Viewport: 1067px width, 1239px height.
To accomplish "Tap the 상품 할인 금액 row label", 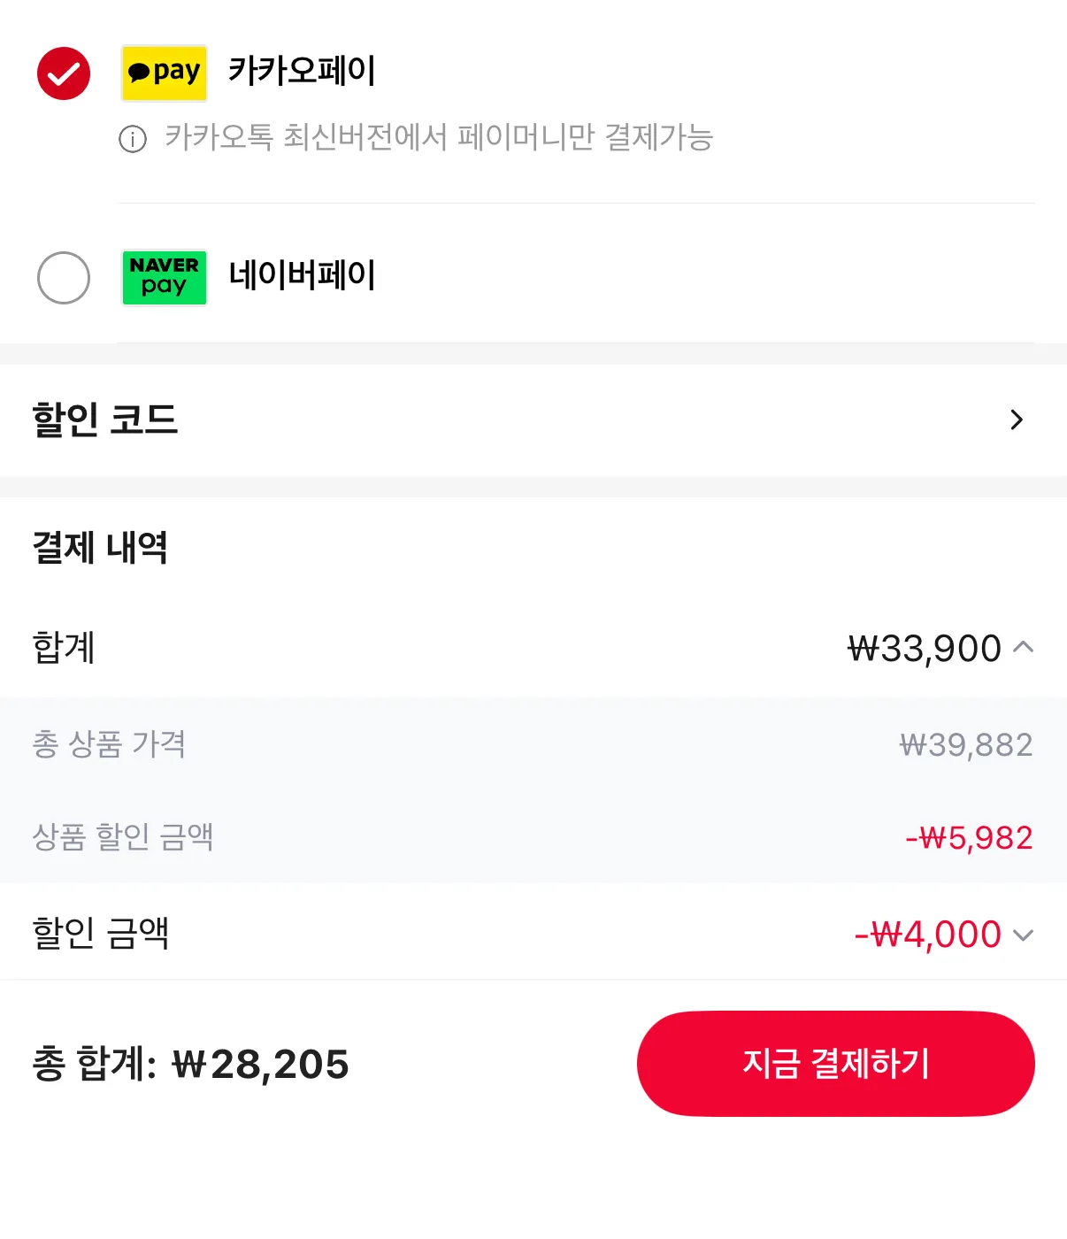I will click(x=123, y=837).
